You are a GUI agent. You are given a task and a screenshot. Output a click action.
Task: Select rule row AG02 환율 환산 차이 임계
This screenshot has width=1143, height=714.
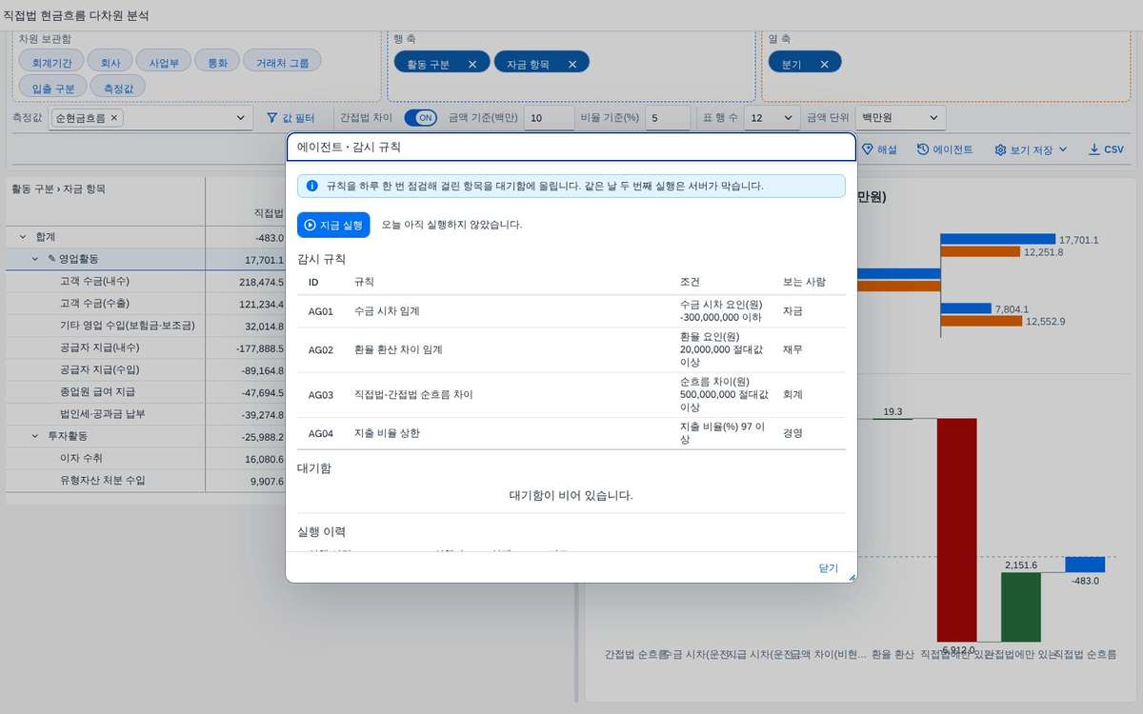[571, 349]
